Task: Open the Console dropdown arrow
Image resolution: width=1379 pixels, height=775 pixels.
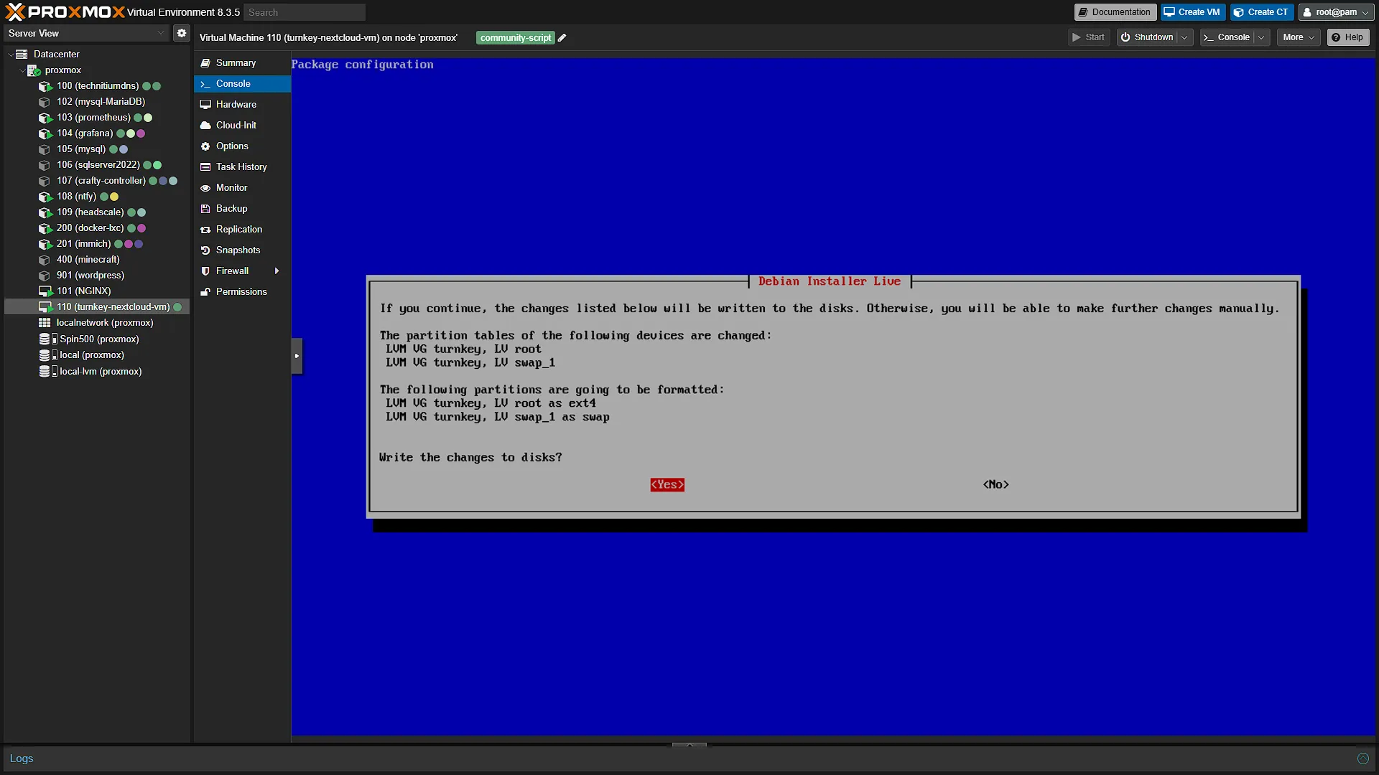Action: 1261,37
